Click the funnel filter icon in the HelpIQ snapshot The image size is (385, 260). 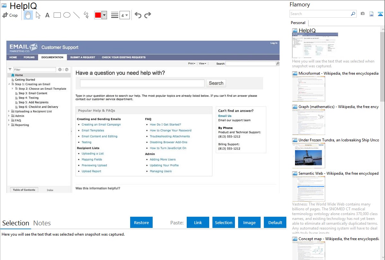tap(10, 69)
